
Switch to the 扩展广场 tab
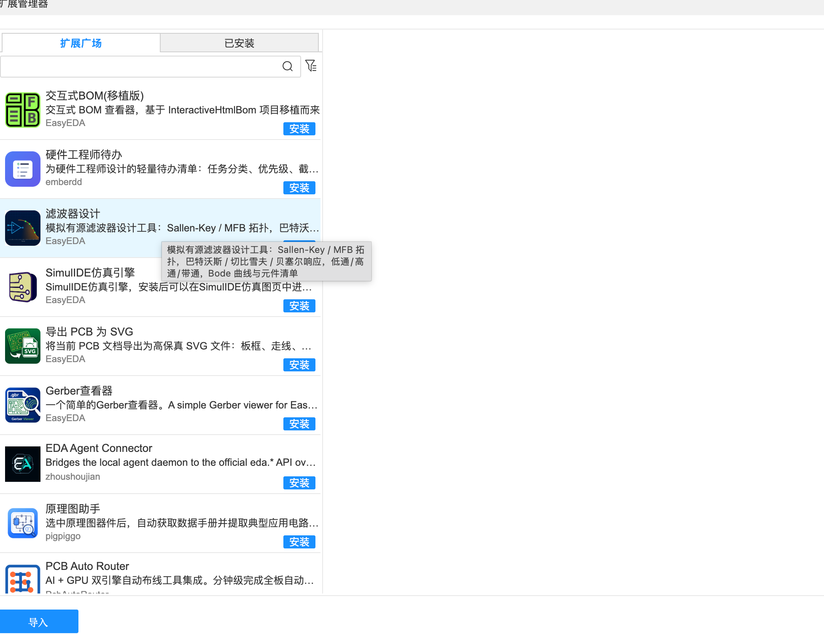[81, 43]
